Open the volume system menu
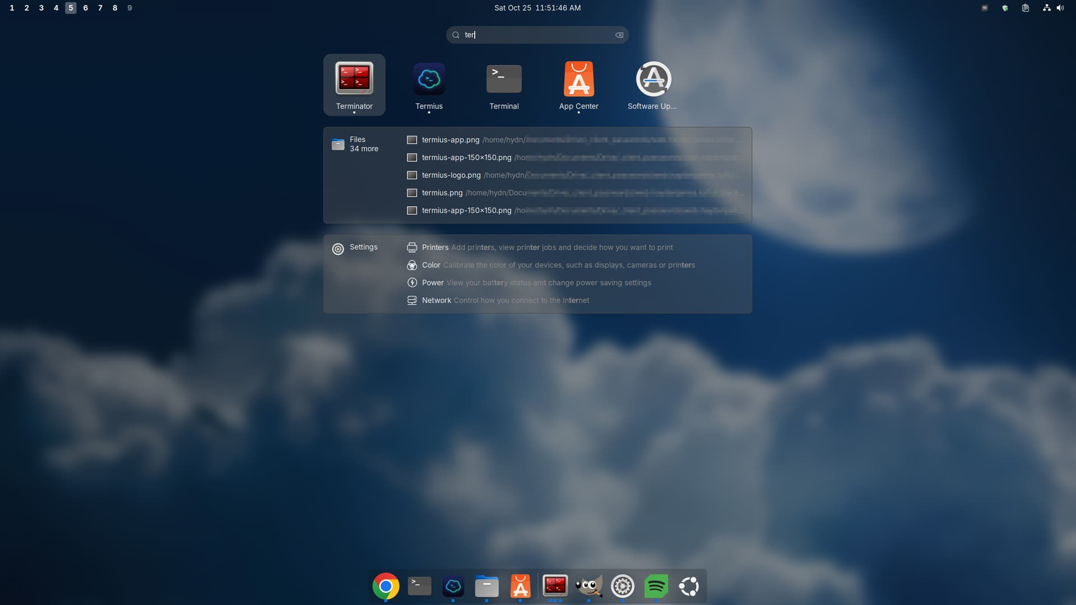The width and height of the screenshot is (1076, 605). click(x=1060, y=8)
